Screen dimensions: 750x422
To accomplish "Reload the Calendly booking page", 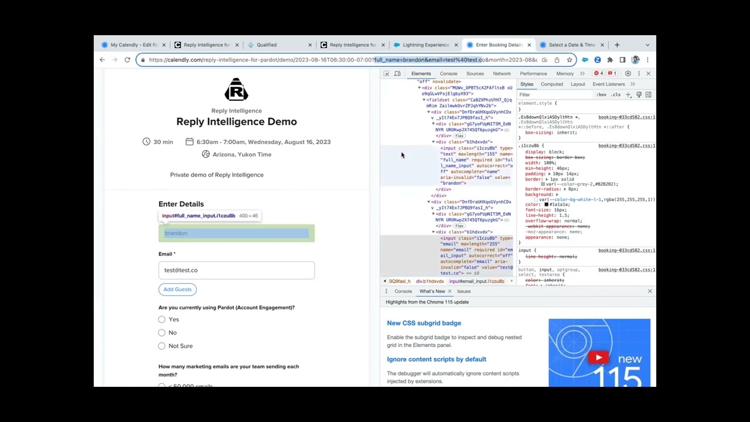I will click(127, 60).
